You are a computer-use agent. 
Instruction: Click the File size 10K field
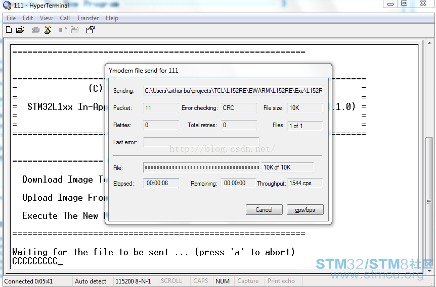306,108
